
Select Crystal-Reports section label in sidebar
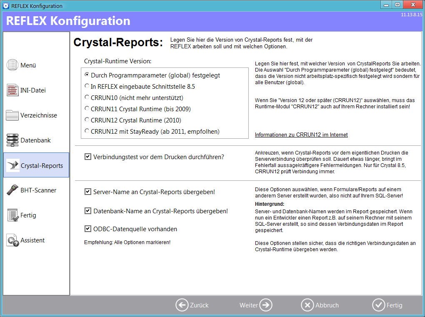coord(42,165)
